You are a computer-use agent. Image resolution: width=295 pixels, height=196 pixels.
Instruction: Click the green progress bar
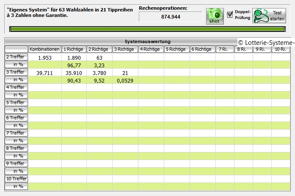pos(147,29)
